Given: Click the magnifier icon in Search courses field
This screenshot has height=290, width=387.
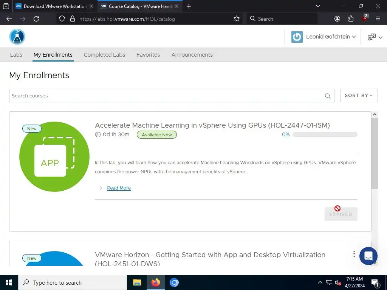Looking at the screenshot, I should tap(328, 96).
